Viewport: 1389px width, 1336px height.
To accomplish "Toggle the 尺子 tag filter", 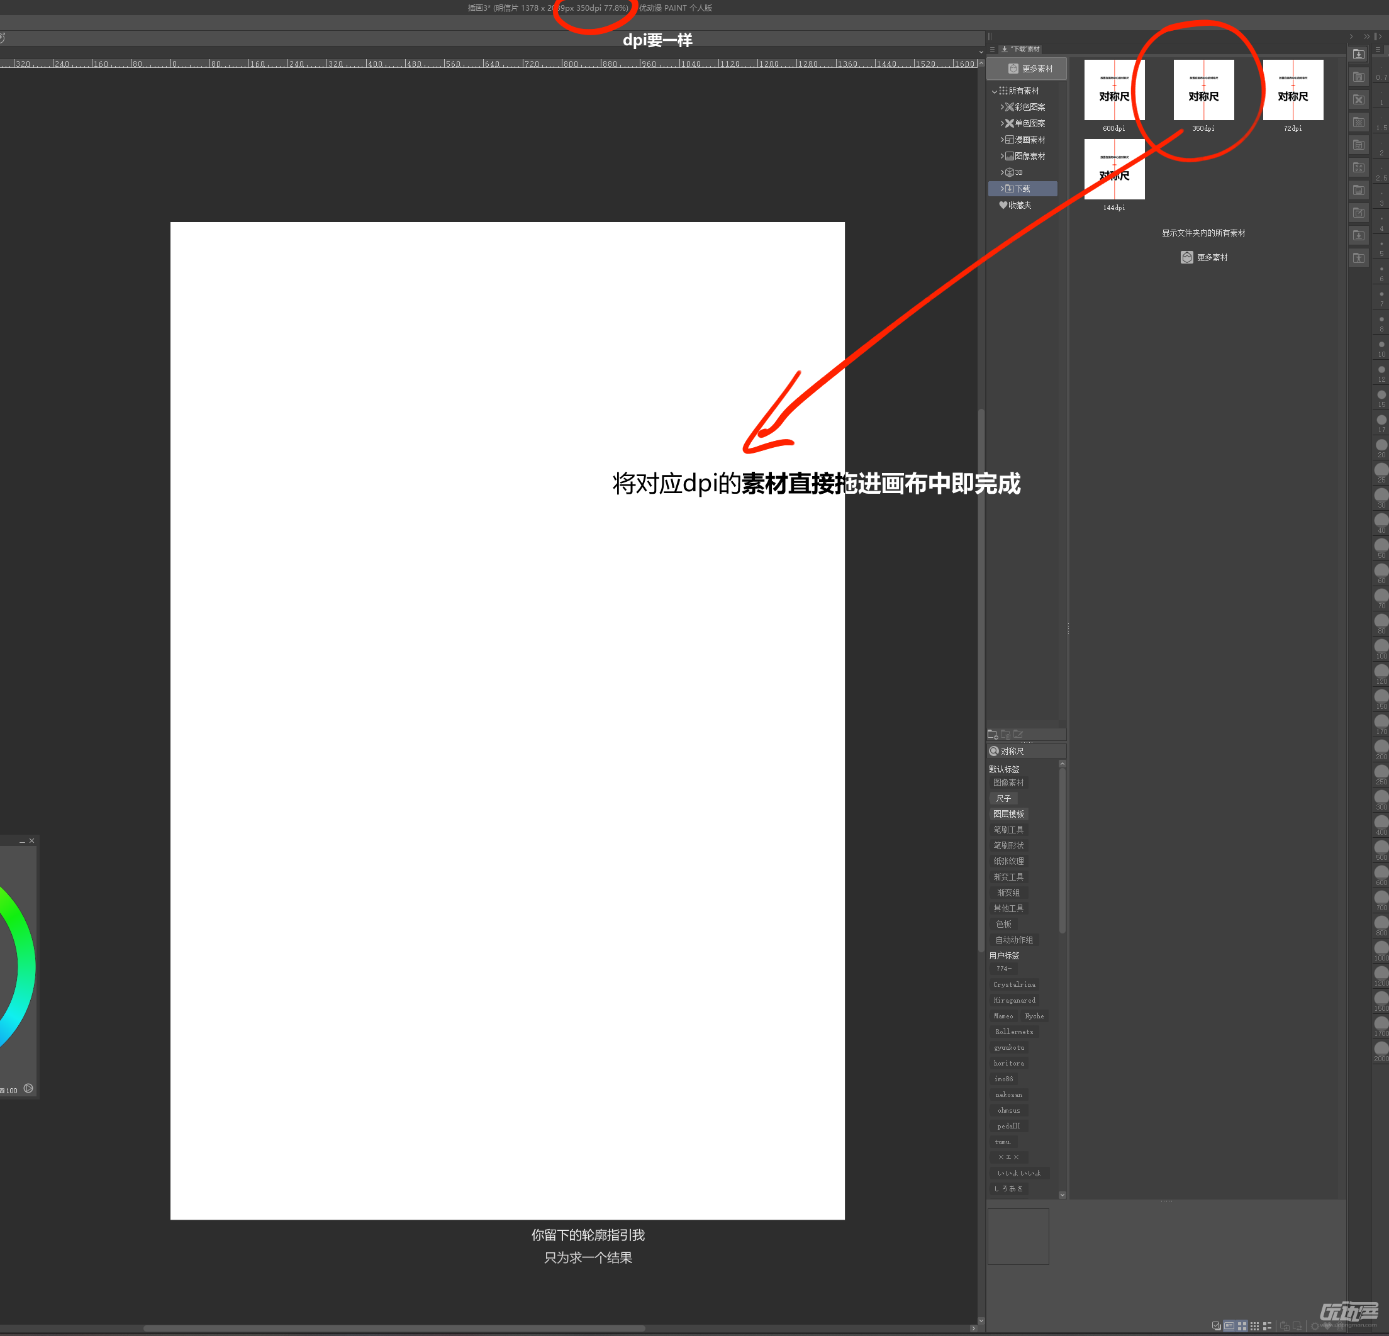I will click(1003, 798).
